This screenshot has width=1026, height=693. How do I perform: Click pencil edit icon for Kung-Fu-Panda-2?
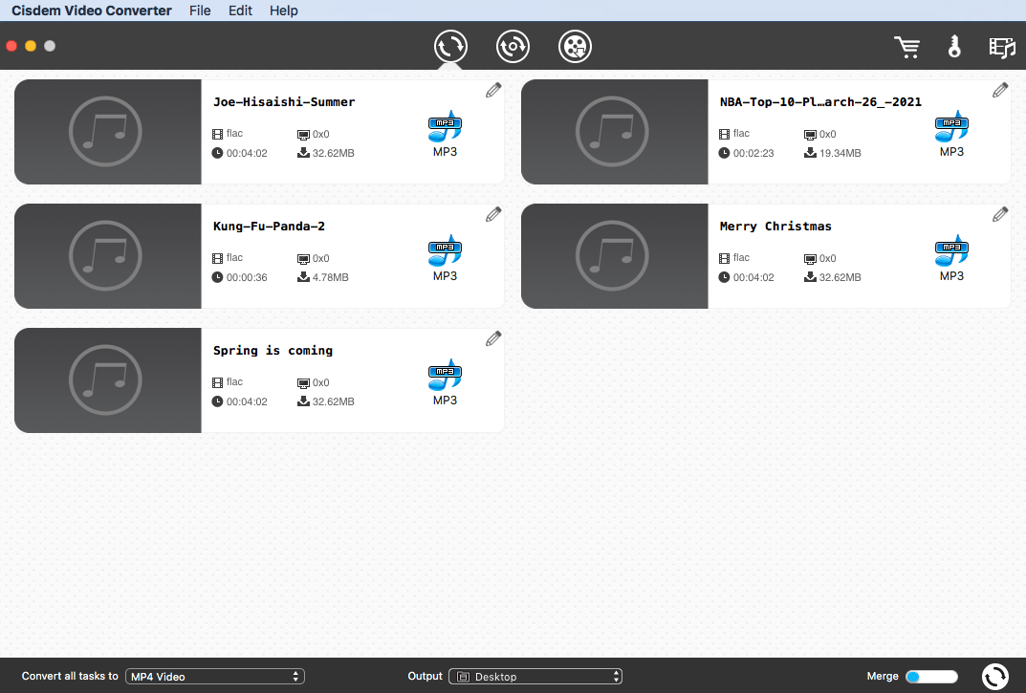coord(493,215)
